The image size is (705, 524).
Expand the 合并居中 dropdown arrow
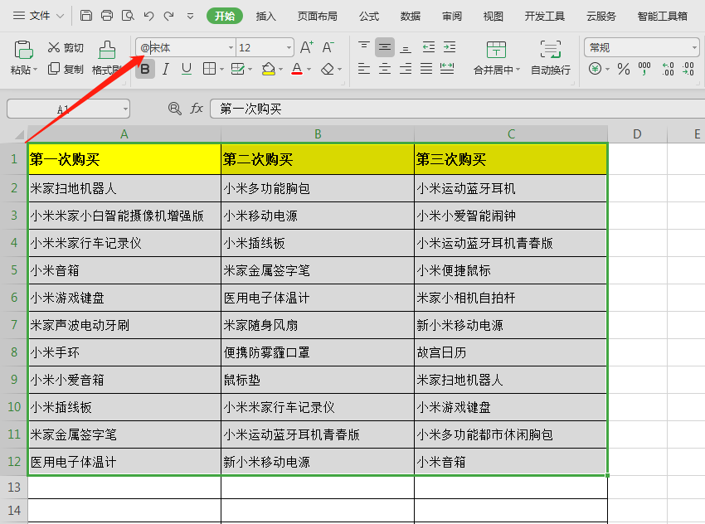point(518,70)
